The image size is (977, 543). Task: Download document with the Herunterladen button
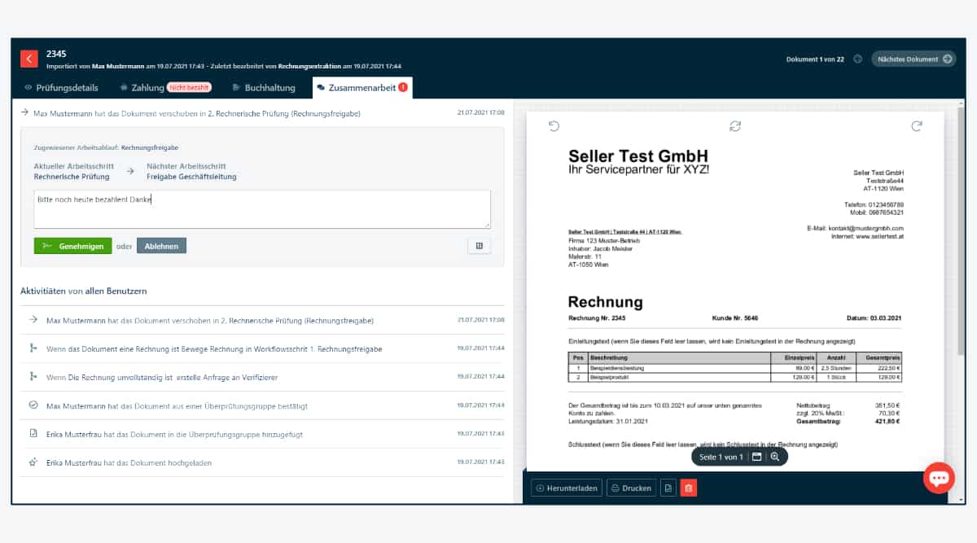coord(567,488)
